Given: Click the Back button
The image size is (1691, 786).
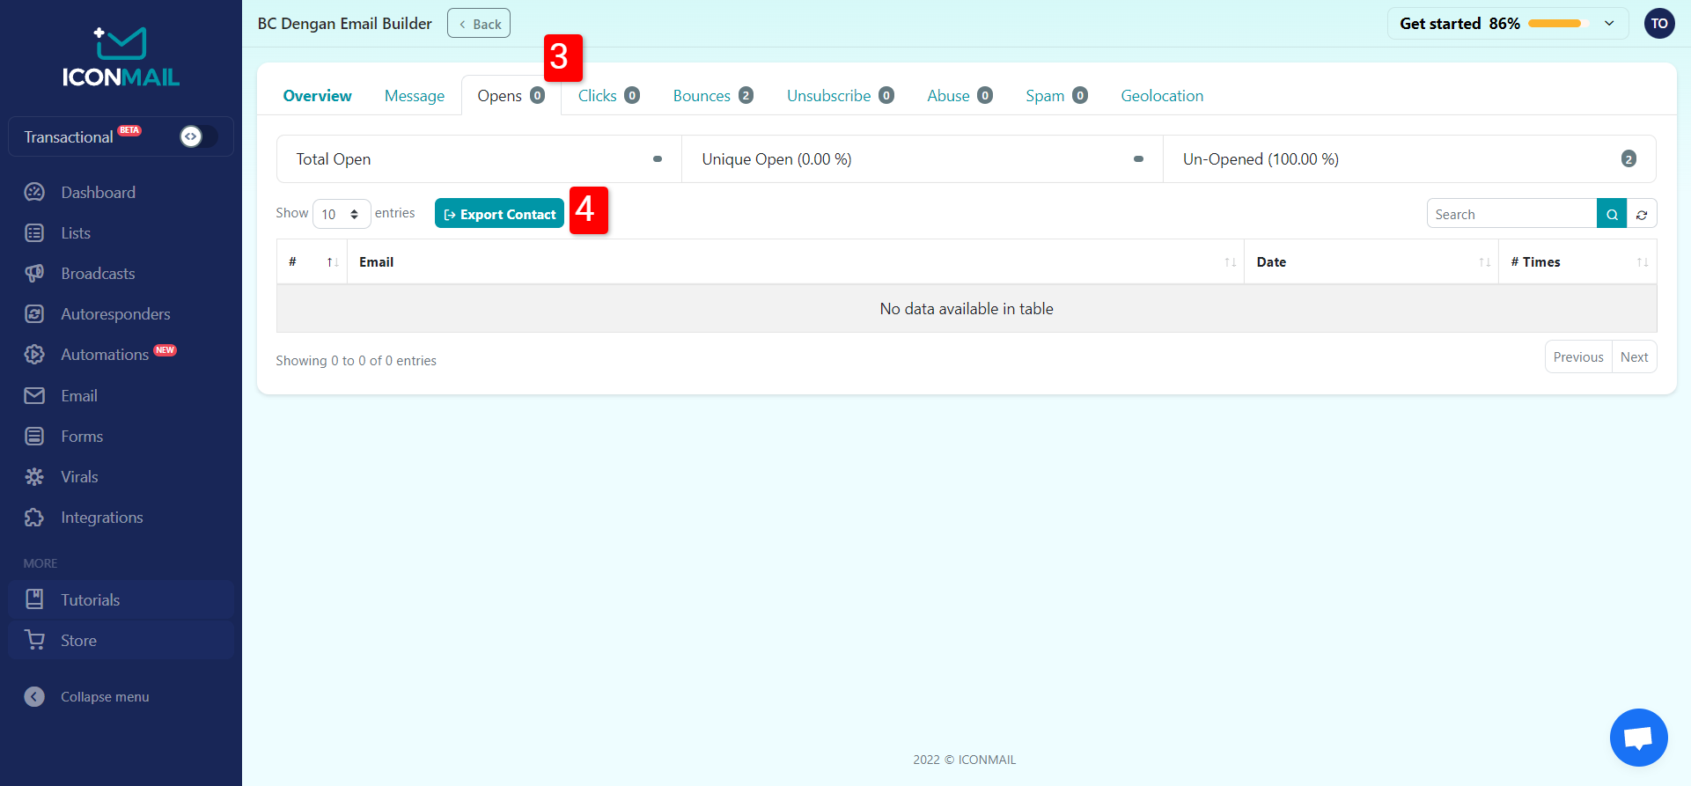Looking at the screenshot, I should point(479,24).
